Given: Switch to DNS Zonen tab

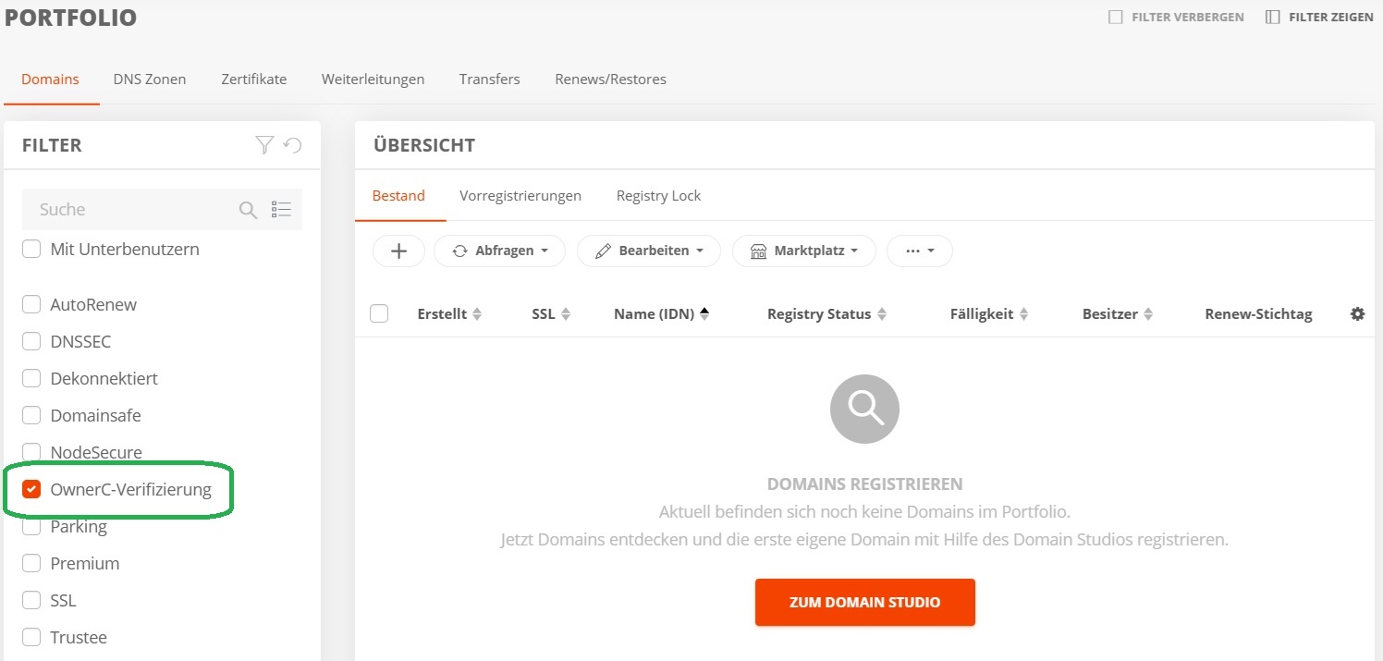Looking at the screenshot, I should tap(150, 79).
